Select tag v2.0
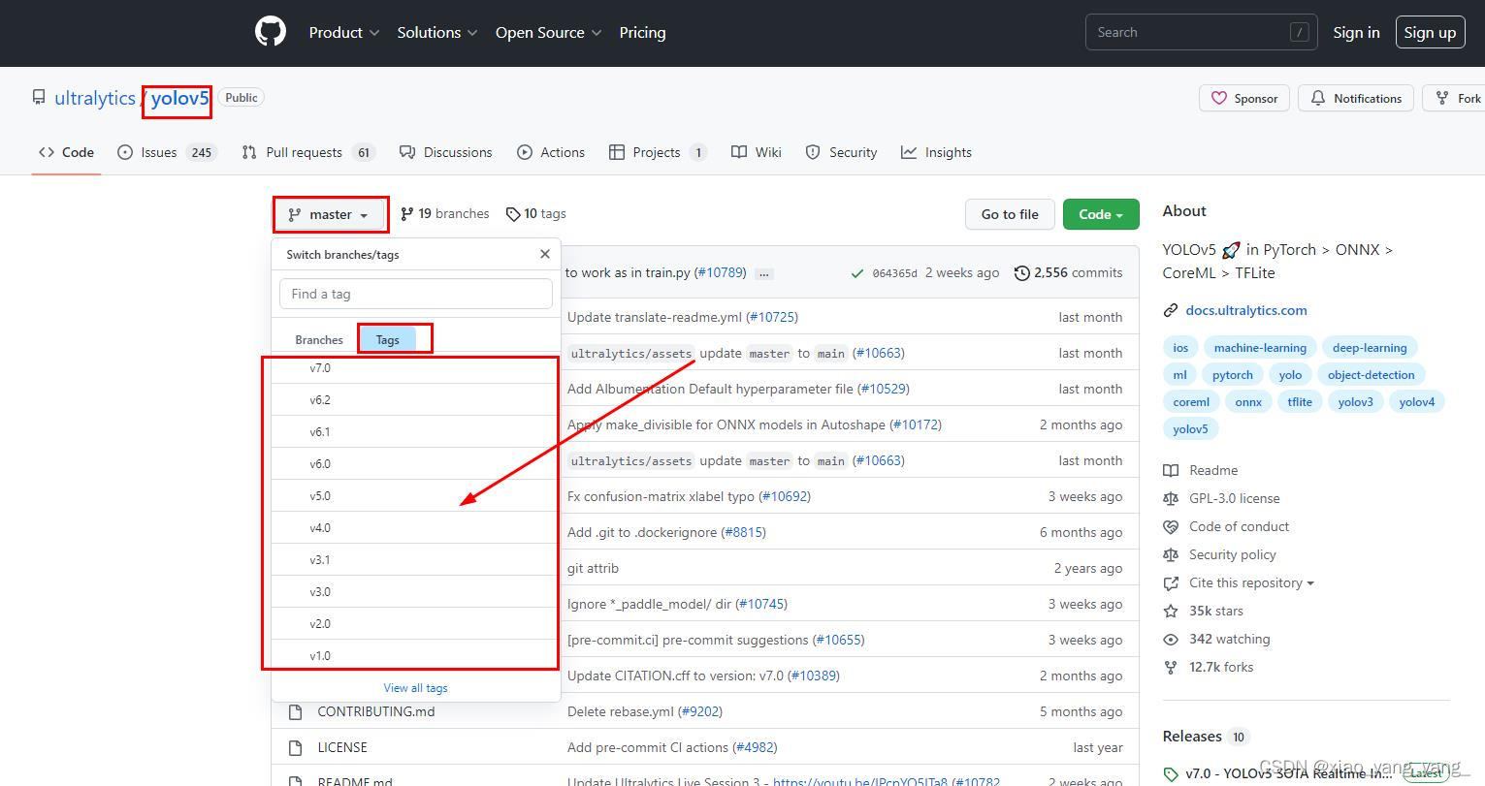 (416, 624)
